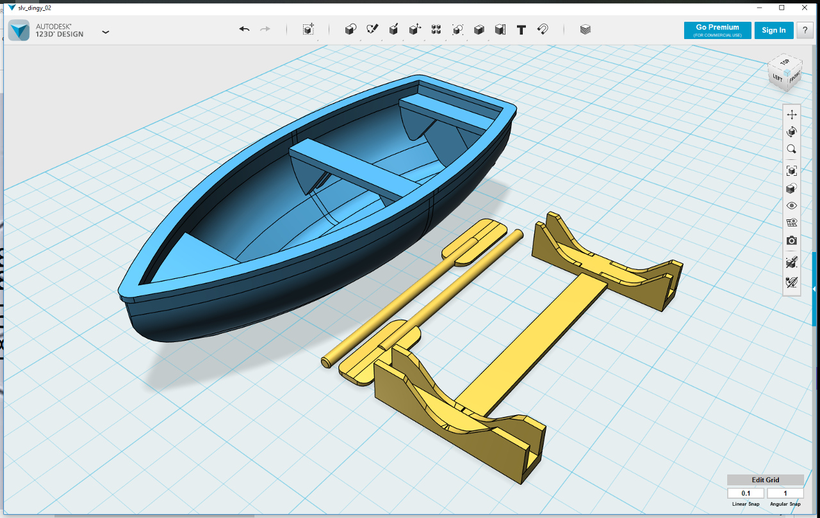This screenshot has width=820, height=518.
Task: Click the FRONT face of view cube
Action: pos(794,78)
